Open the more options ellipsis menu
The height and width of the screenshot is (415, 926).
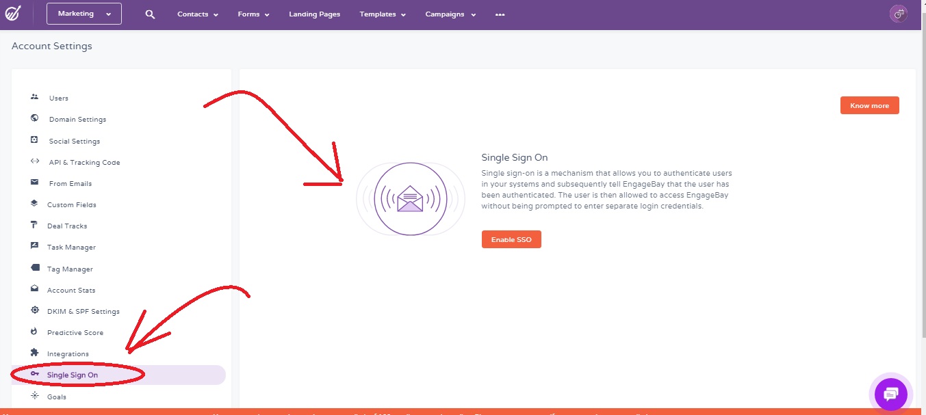500,14
